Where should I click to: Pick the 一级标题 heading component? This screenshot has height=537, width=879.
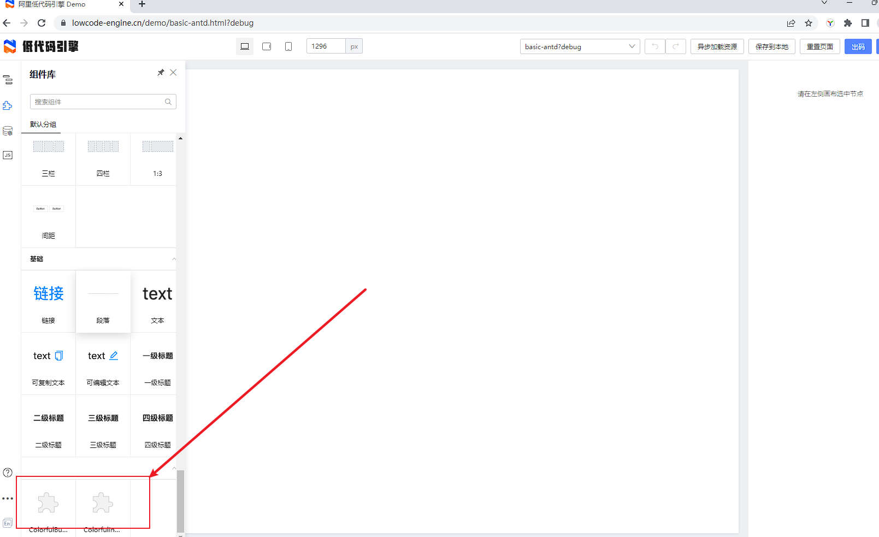coord(154,364)
